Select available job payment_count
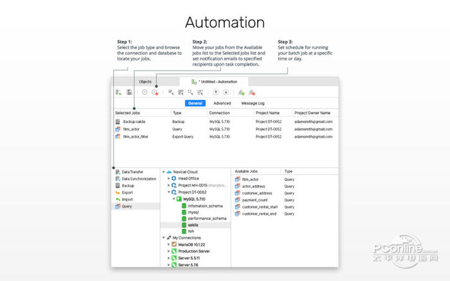 click(x=255, y=200)
